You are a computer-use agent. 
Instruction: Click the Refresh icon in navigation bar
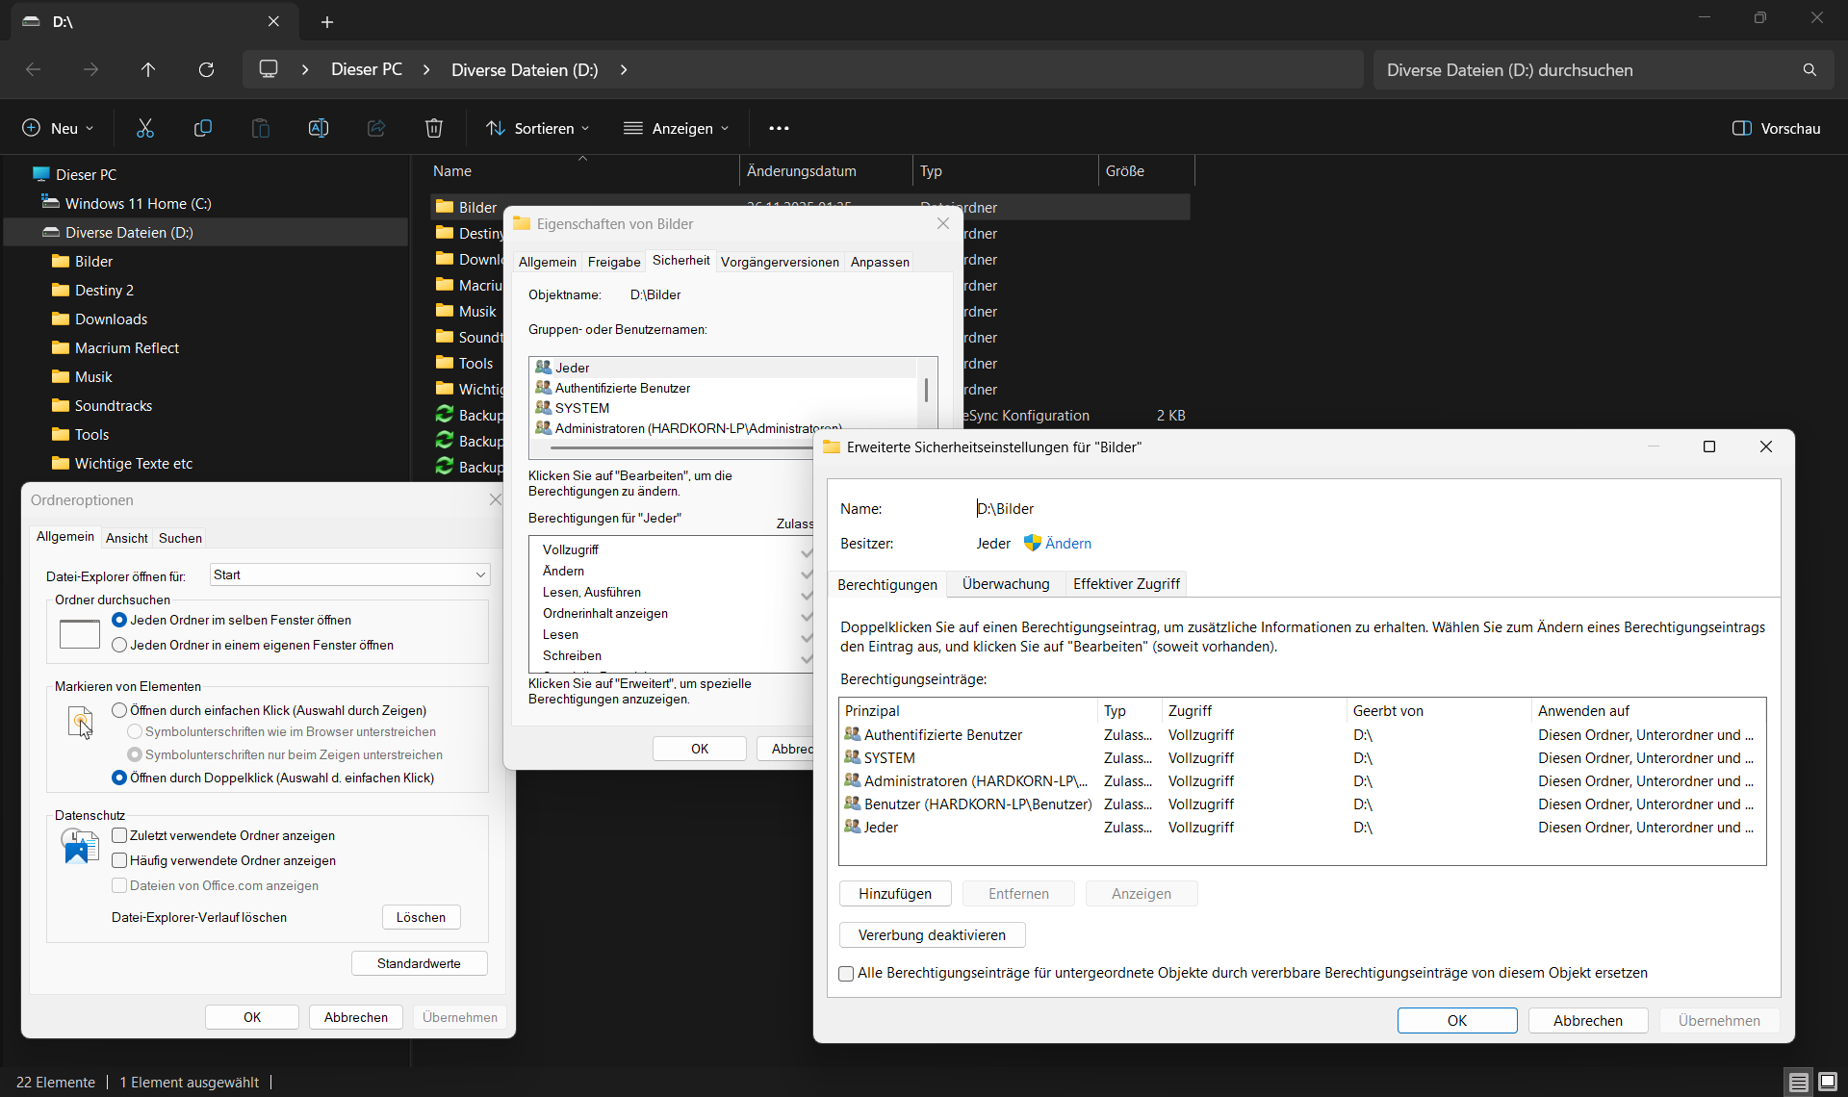(206, 69)
